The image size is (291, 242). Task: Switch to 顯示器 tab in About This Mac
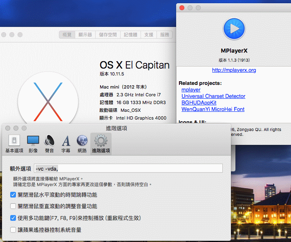85,35
